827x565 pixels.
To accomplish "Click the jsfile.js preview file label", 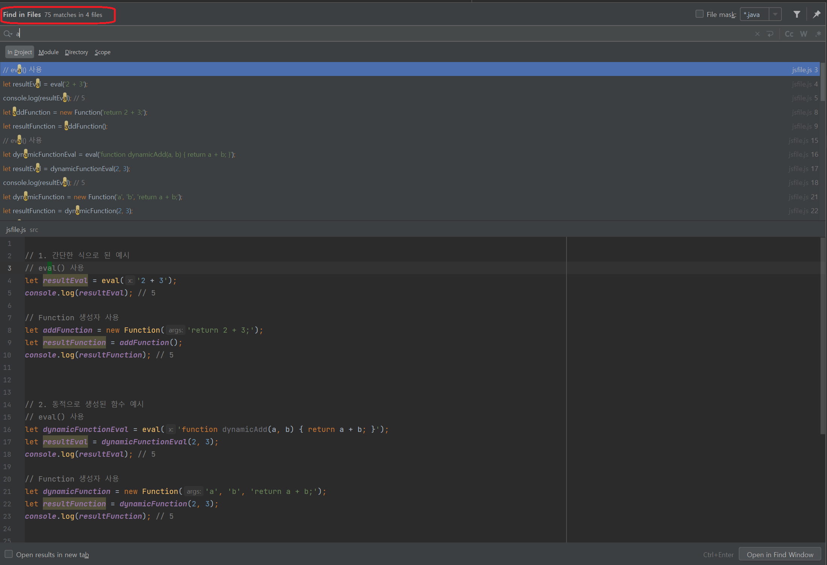I will pyautogui.click(x=16, y=230).
